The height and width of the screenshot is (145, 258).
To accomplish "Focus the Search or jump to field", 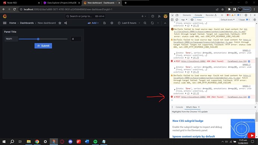I will (85, 16).
